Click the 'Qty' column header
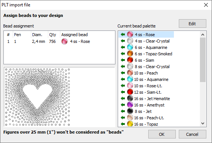 pyautogui.click(x=52, y=35)
